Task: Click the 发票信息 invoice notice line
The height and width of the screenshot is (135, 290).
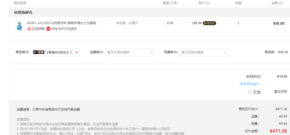Action: point(48,110)
